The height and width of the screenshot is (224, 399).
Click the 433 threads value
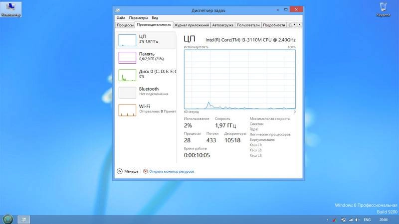211,140
